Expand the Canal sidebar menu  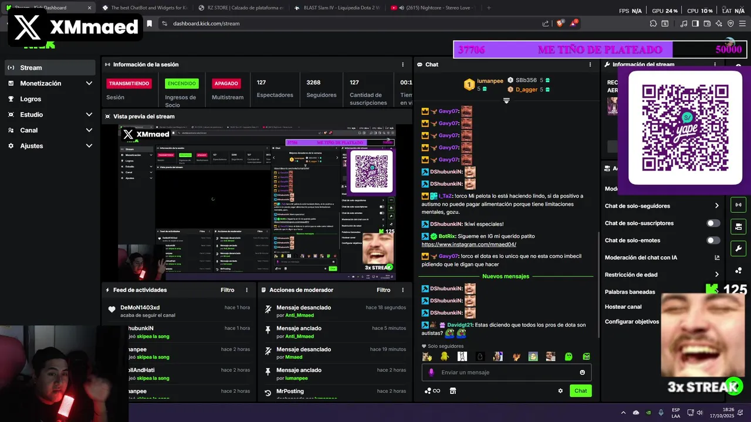(49, 130)
